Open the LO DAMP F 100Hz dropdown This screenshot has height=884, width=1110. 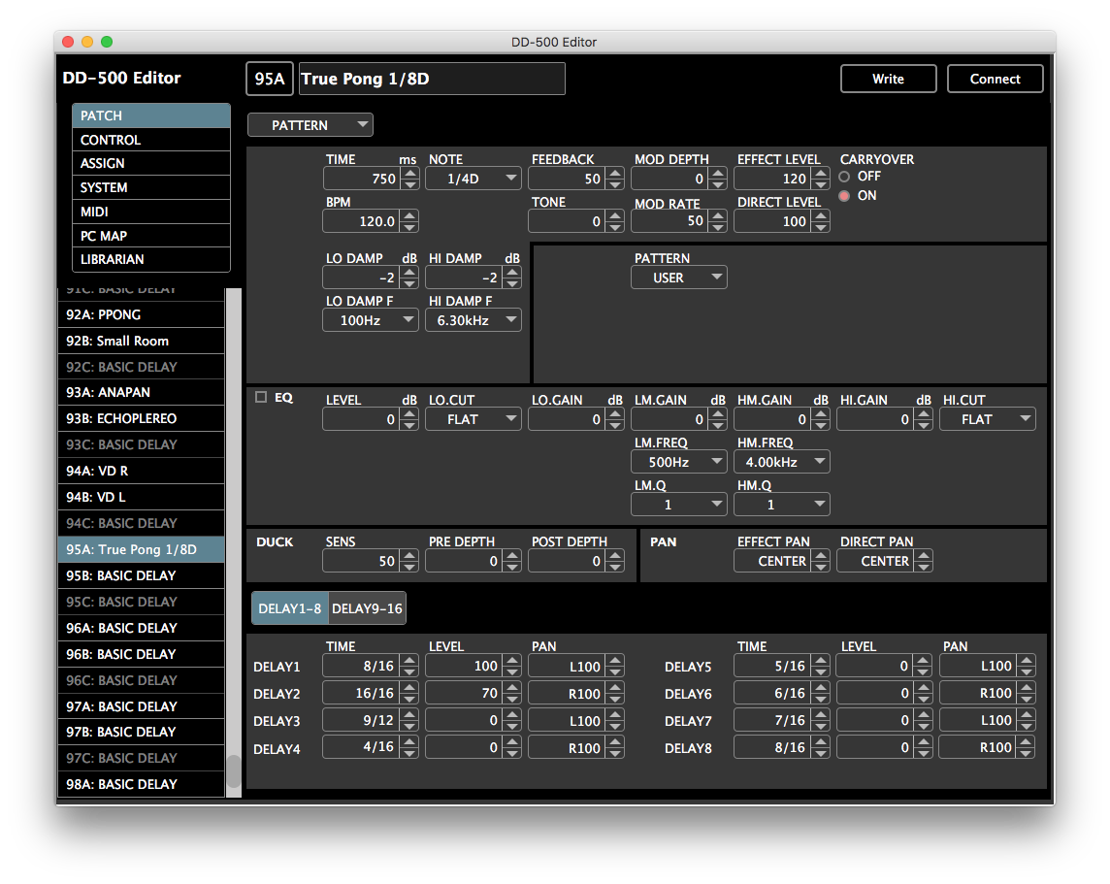pos(371,320)
